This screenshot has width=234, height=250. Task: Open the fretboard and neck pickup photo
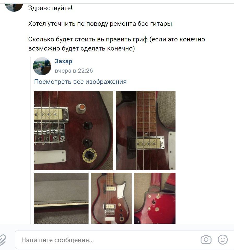[x=145, y=130]
